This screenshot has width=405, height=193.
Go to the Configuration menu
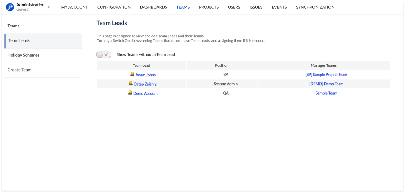pyautogui.click(x=114, y=7)
